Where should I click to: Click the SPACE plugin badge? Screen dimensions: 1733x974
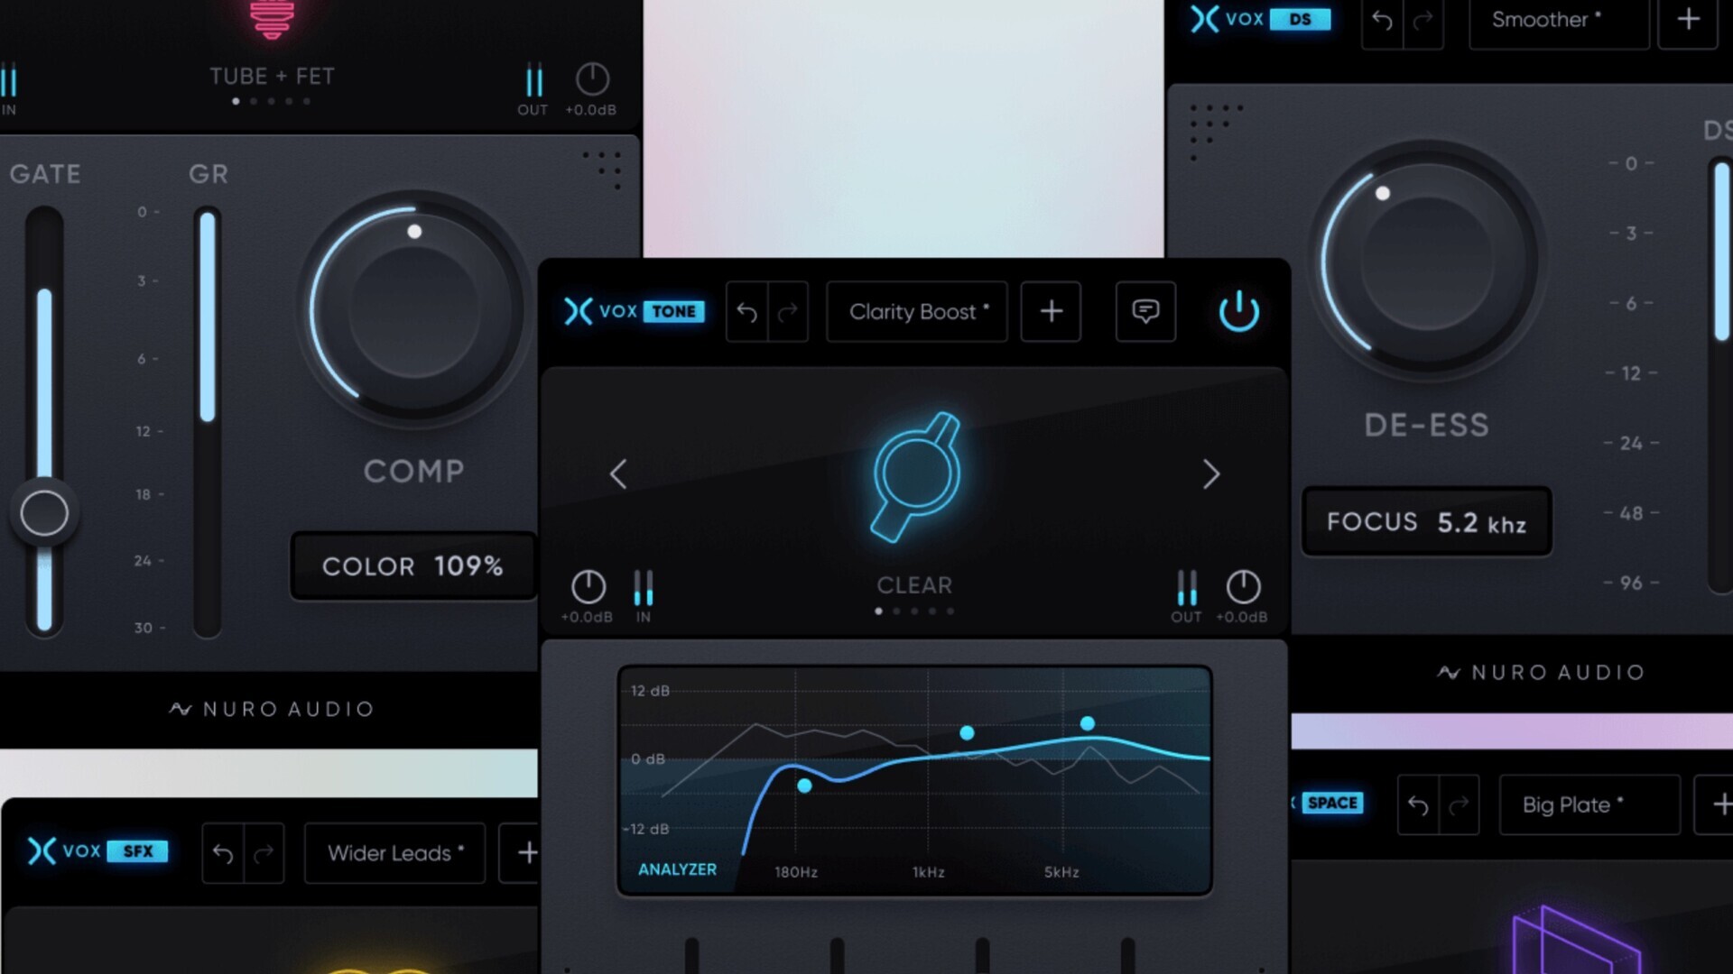pyautogui.click(x=1330, y=803)
